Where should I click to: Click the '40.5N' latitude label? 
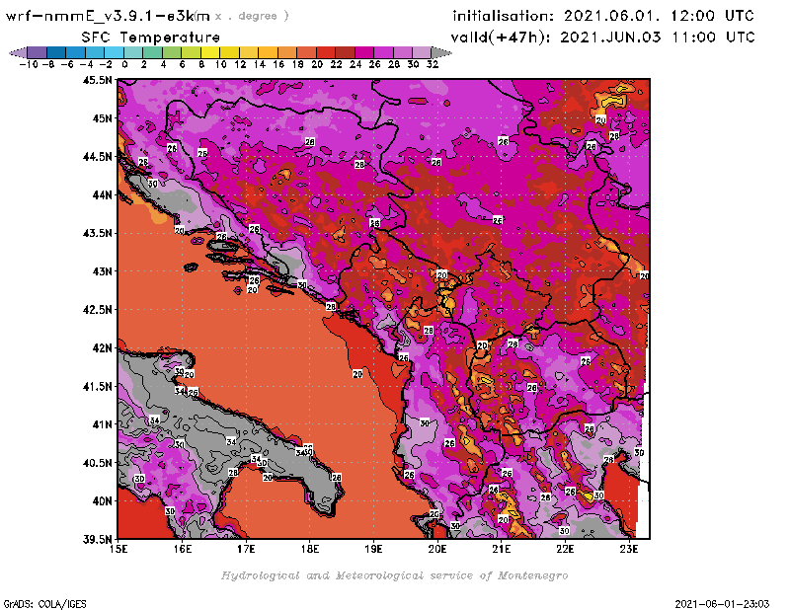point(97,463)
